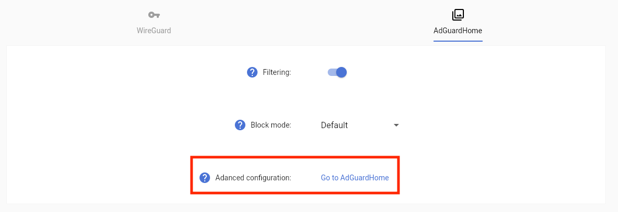
Task: Click the Adanced configuration label text
Action: point(253,178)
